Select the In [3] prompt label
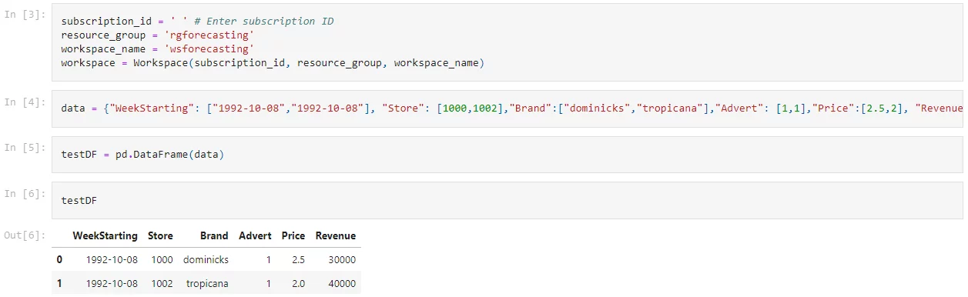Image resolution: width=968 pixels, height=297 pixels. 25,15
